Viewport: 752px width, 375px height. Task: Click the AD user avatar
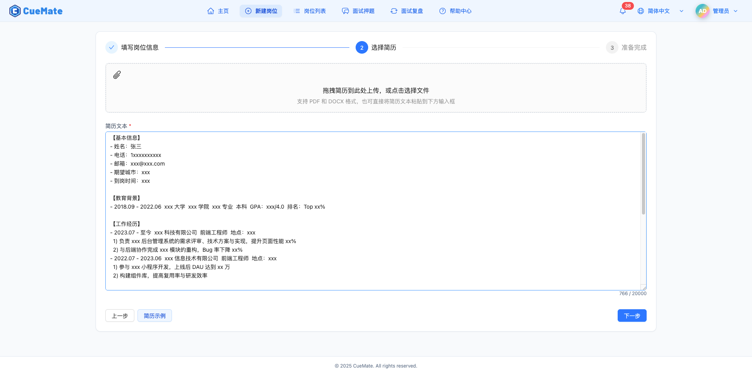tap(702, 11)
